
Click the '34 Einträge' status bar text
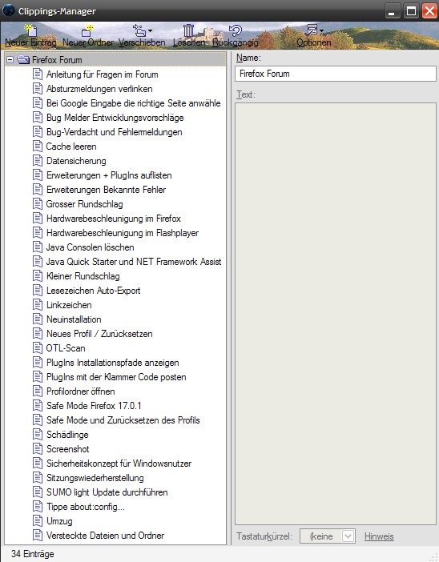[33, 554]
